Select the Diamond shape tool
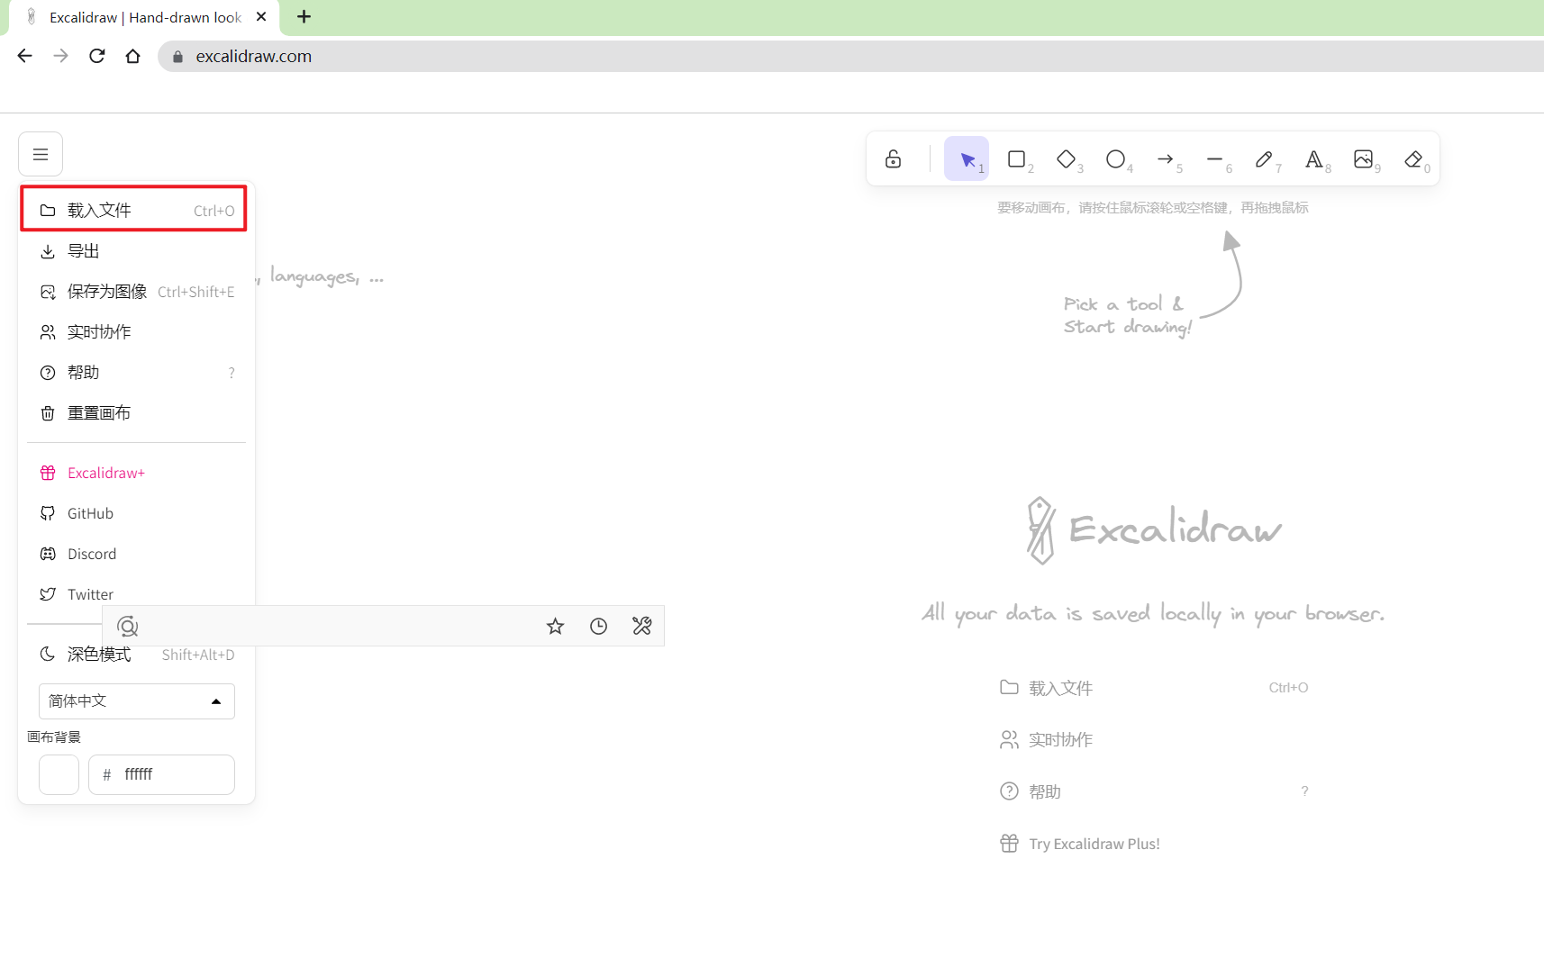The height and width of the screenshot is (967, 1544). point(1066,158)
